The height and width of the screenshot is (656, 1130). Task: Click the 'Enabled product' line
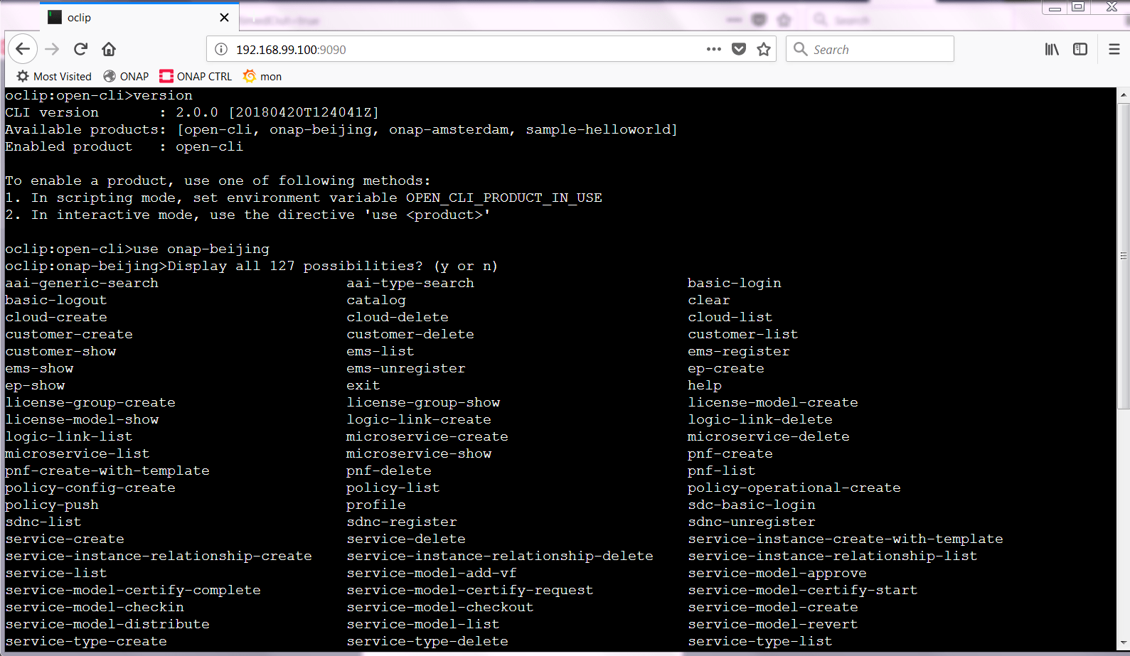(x=124, y=146)
